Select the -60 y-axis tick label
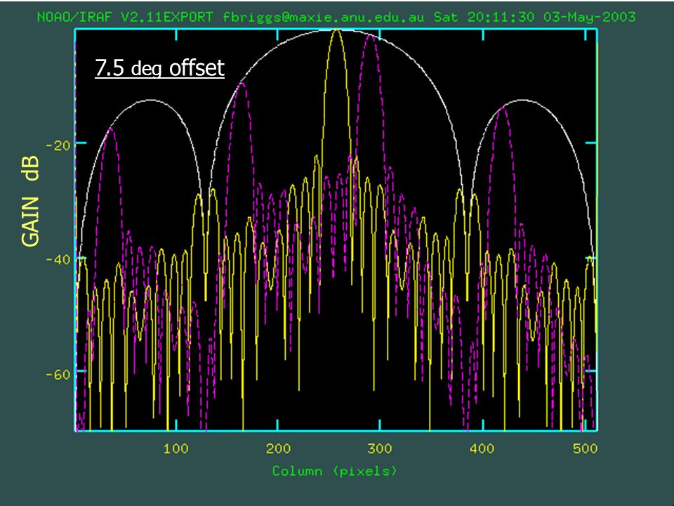674x506 pixels. coord(58,375)
